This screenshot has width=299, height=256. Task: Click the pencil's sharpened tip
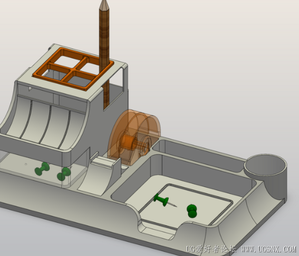click(x=104, y=4)
